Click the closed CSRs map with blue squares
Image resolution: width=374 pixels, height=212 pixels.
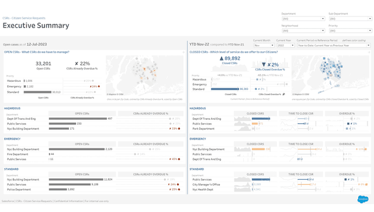330,75
